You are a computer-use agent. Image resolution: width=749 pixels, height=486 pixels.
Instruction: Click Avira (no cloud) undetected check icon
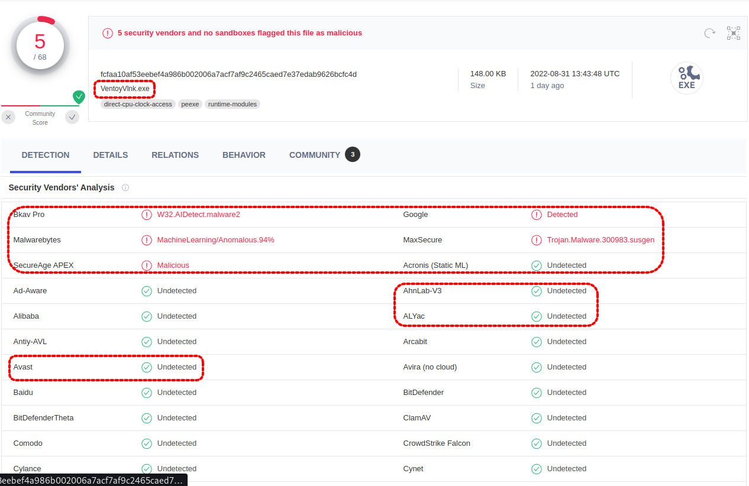(537, 367)
